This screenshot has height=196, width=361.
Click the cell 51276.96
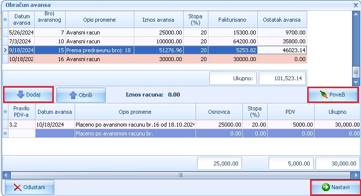coord(159,50)
